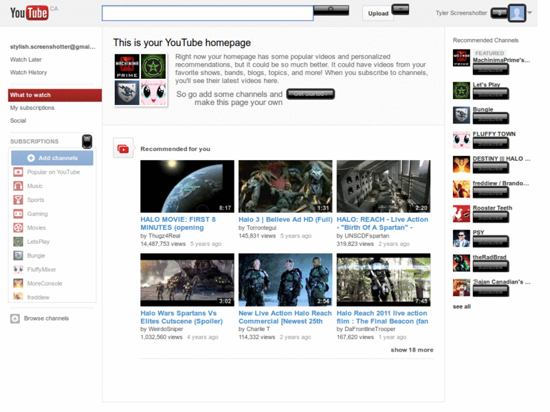Subscribe to Rooster Teeth

(x=490, y=217)
